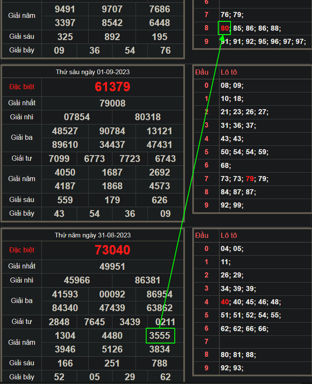Click the special prize number 61379
Screen dimensions: 312x384
(113, 87)
